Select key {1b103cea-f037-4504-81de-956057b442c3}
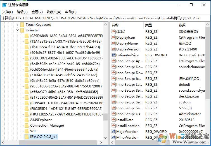 [65, 47]
